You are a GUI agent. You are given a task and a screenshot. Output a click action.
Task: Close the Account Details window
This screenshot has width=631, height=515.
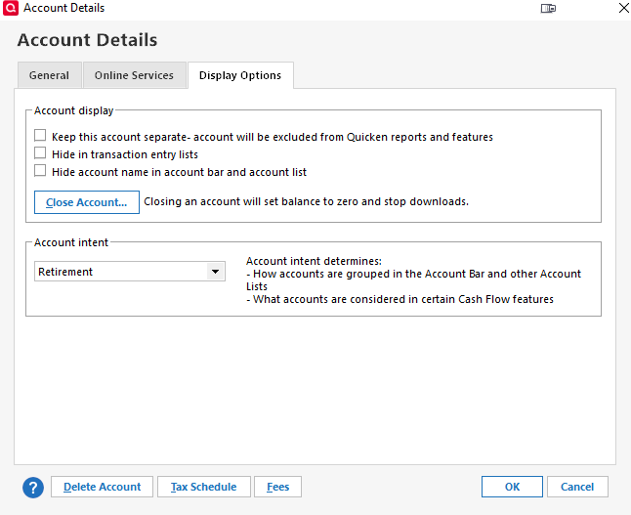623,8
